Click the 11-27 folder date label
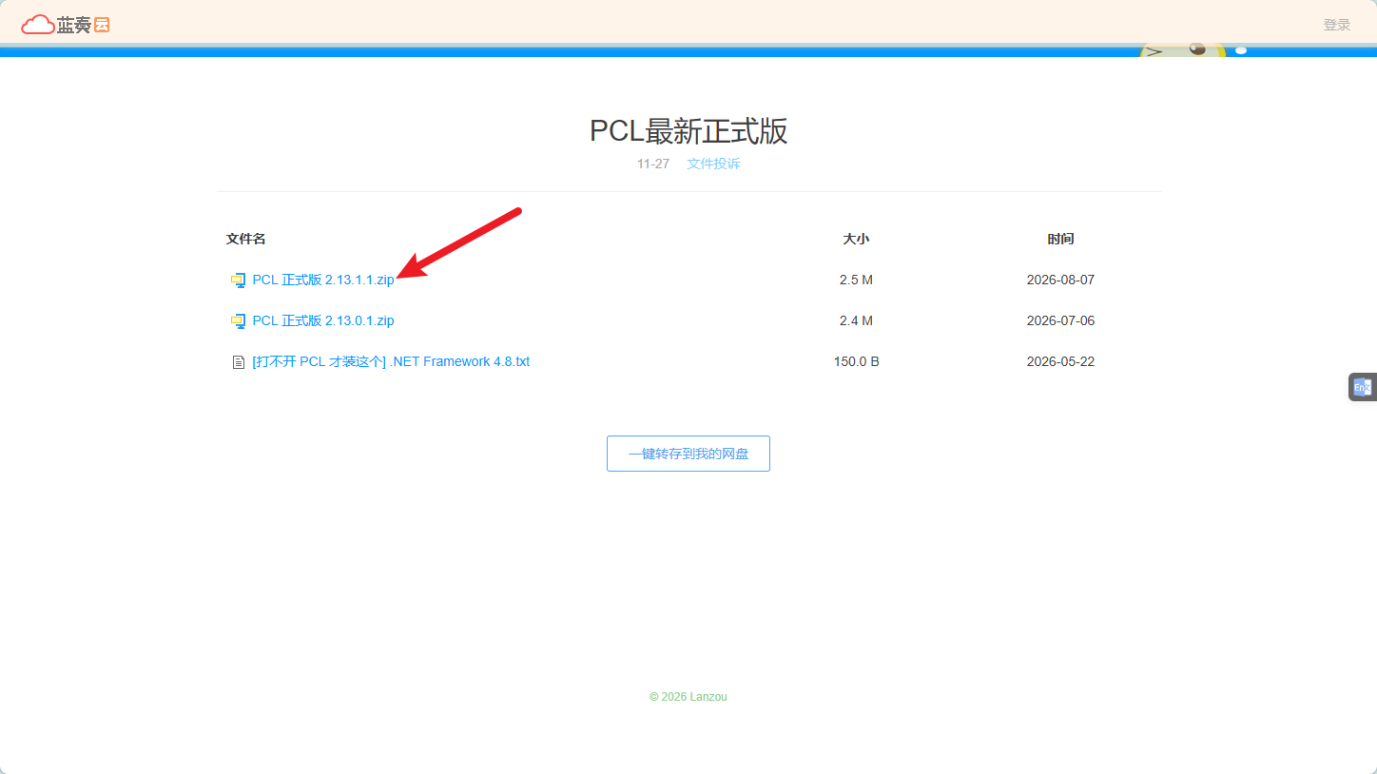 coord(653,164)
